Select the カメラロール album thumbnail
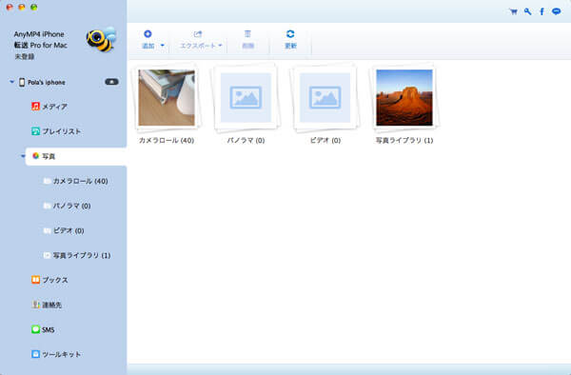The width and height of the screenshot is (571, 375). pyautogui.click(x=167, y=98)
